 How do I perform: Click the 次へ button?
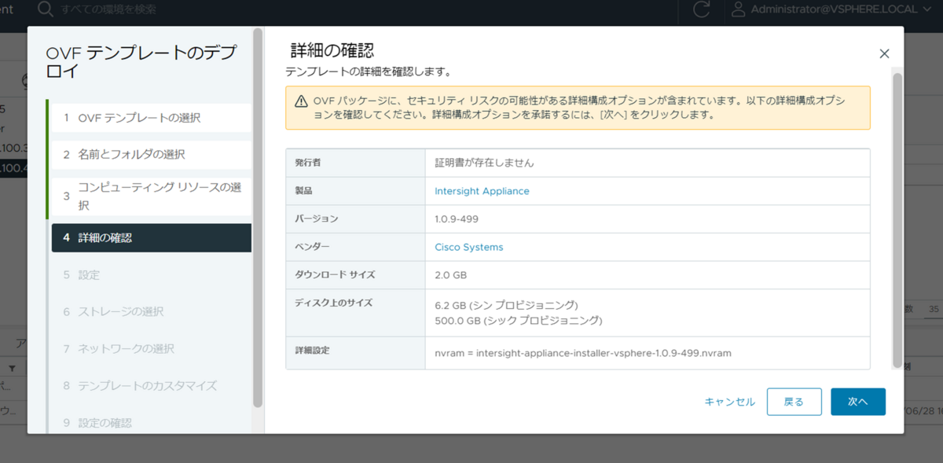[857, 402]
